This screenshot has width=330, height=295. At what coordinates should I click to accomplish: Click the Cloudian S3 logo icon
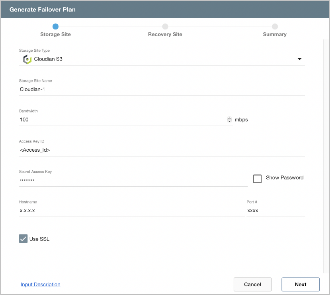tap(27, 59)
